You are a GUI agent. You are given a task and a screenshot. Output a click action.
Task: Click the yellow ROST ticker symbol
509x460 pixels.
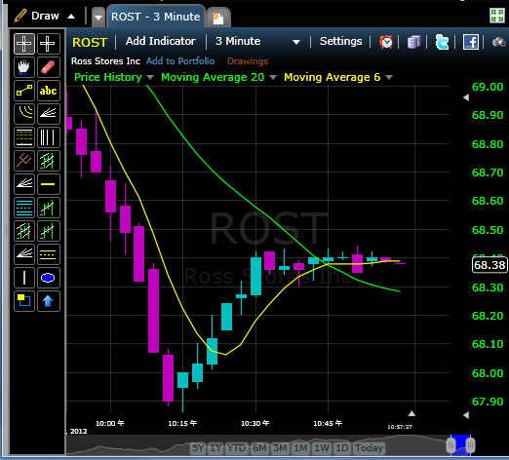(x=90, y=42)
